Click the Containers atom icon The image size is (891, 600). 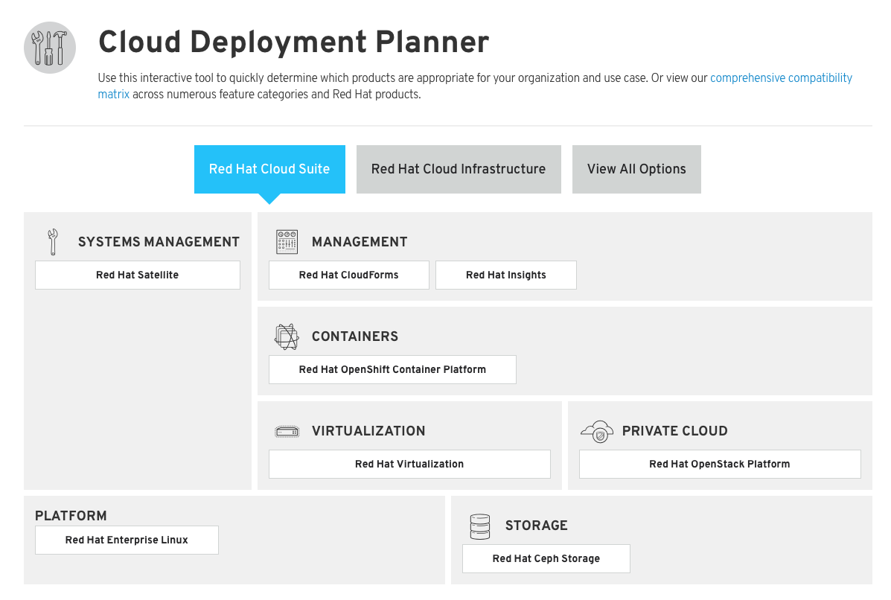tap(287, 336)
